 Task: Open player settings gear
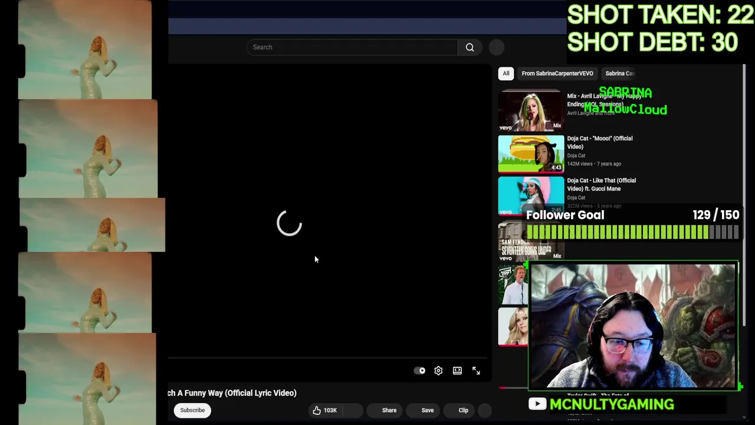pyautogui.click(x=438, y=371)
